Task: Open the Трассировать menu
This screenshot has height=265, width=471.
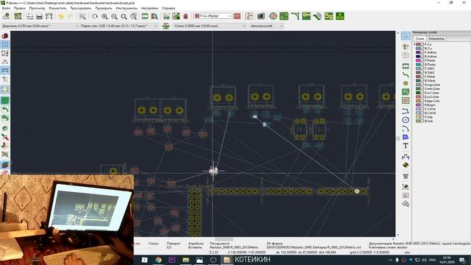Action: (80, 8)
